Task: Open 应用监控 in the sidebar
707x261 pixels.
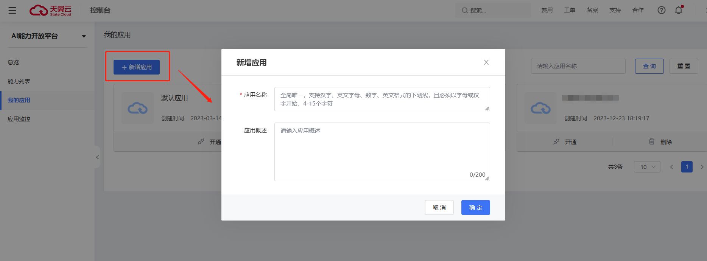Action: tap(19, 119)
